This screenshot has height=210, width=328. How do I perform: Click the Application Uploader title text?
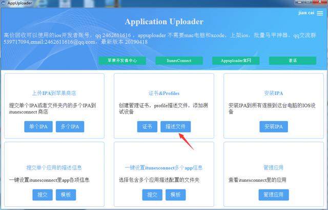point(164,21)
